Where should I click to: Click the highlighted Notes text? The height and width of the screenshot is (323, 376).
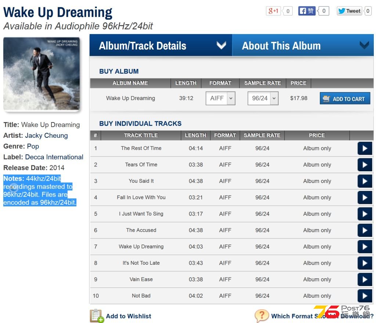tap(40, 191)
